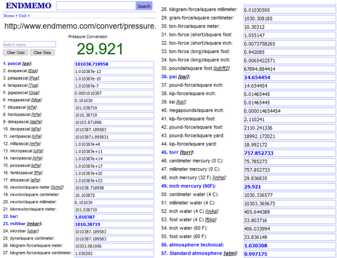Click the psi value field 14.654454

[x=290, y=77]
